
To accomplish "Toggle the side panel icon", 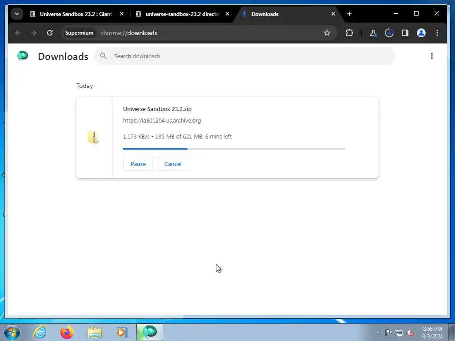I will coord(405,33).
